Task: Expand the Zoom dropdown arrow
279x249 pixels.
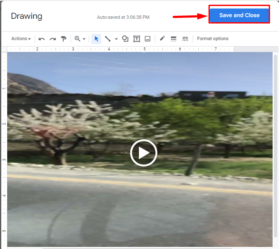Action: point(84,39)
